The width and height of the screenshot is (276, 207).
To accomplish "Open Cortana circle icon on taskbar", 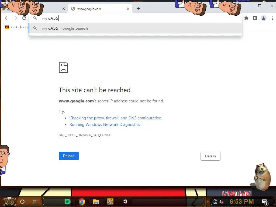I will point(22,202).
